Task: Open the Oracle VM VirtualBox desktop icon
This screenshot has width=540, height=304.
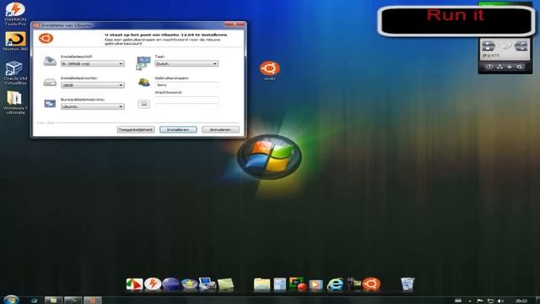Action: point(15,73)
